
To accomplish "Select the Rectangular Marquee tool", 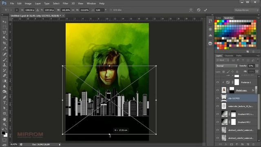I will (x=4, y=27).
